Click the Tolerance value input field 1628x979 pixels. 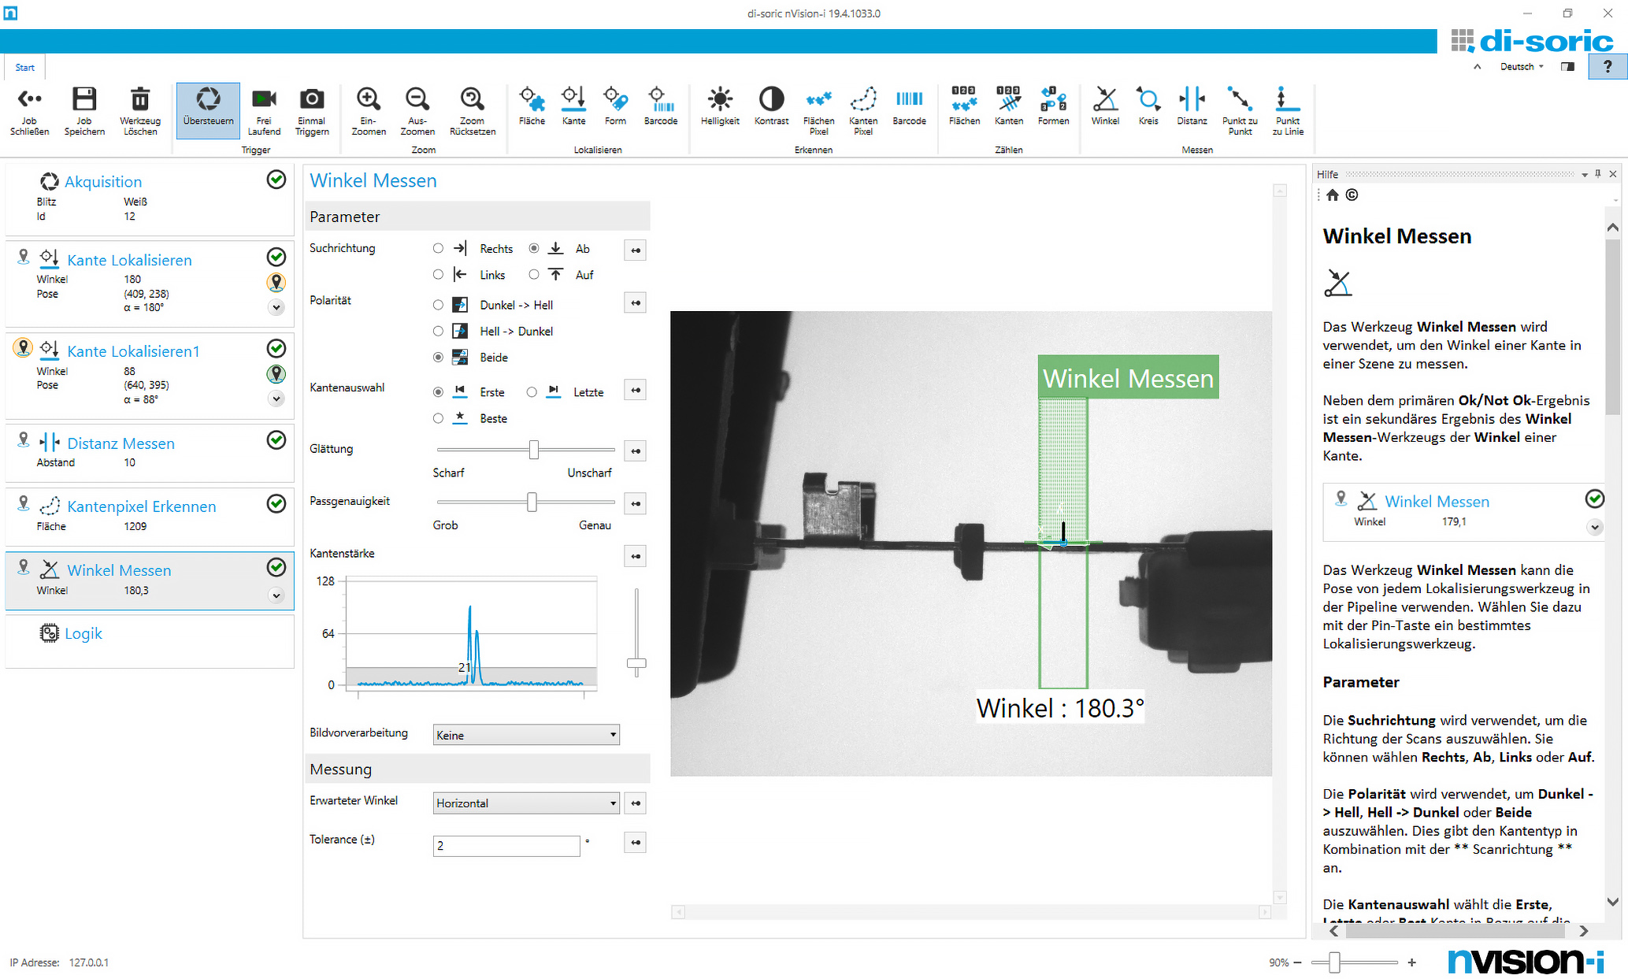(506, 845)
